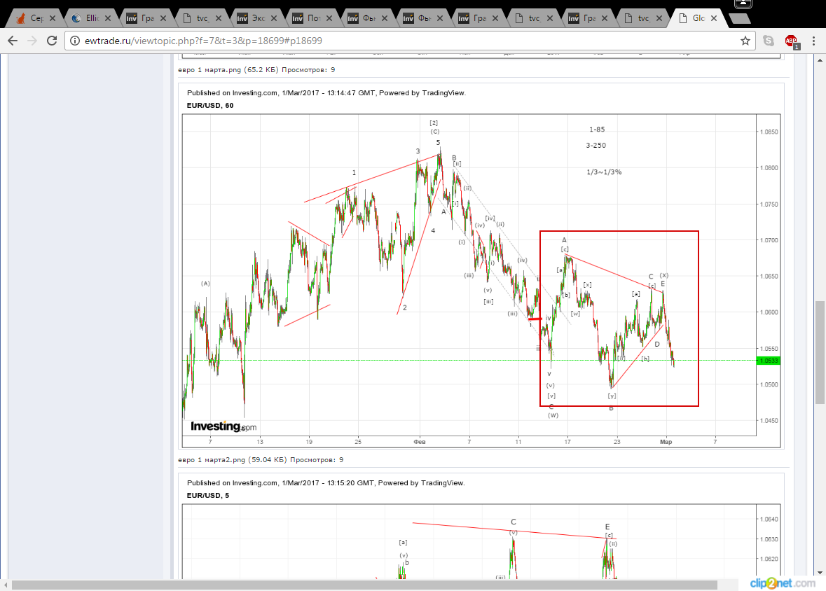826x591 pixels.
Task: Click the 'Мар' date axis label
Action: click(x=666, y=442)
